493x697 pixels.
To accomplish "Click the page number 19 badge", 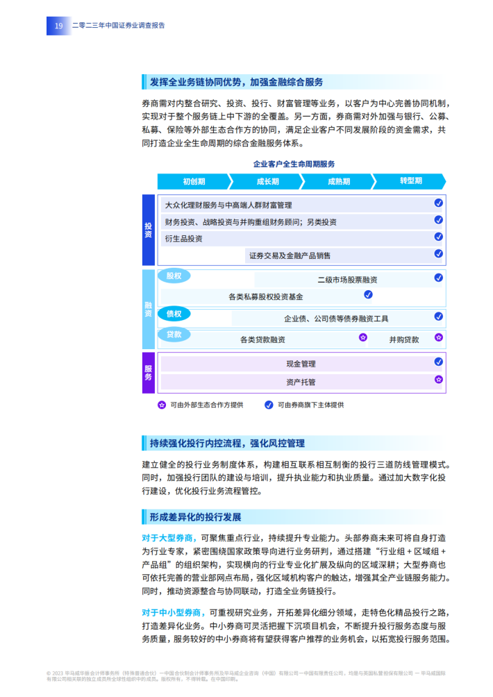I will click(x=59, y=26).
